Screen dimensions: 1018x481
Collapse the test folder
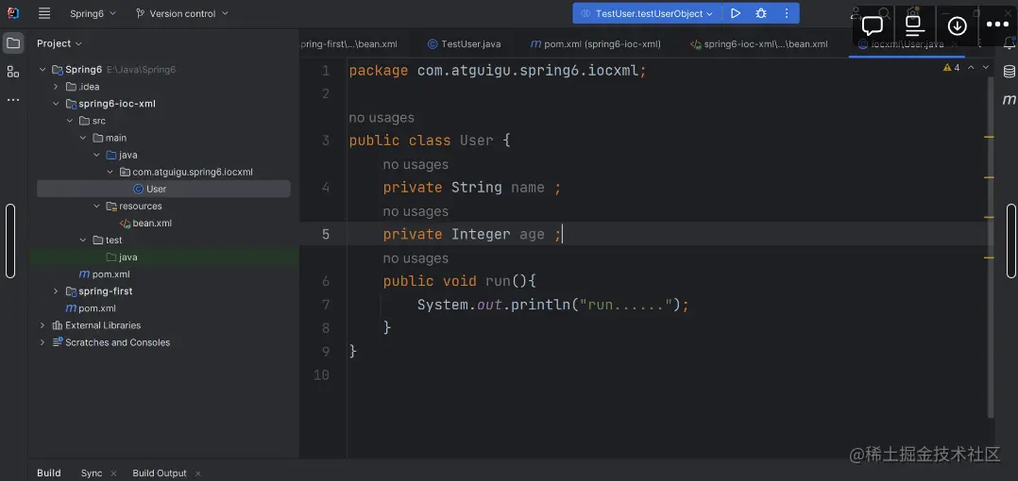(83, 240)
